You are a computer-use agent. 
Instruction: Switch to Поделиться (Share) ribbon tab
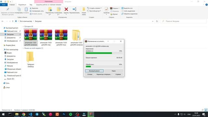click(x=22, y=5)
